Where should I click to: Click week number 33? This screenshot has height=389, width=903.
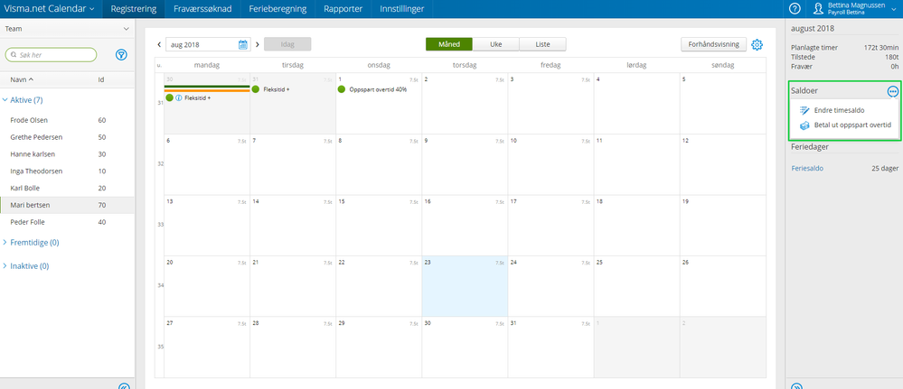tap(159, 225)
